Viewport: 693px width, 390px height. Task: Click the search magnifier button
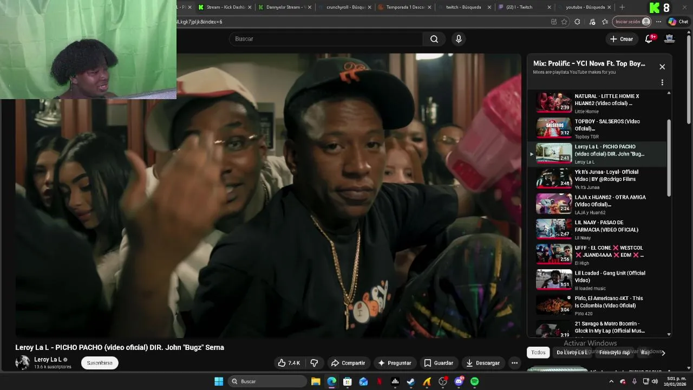[434, 39]
